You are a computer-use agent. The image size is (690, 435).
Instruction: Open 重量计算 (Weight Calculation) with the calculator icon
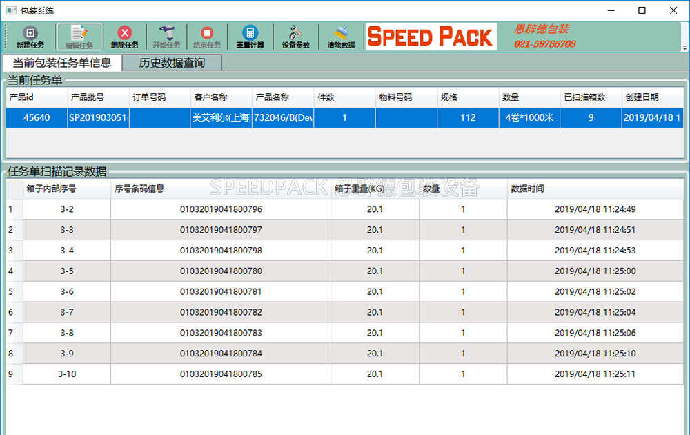(x=250, y=36)
